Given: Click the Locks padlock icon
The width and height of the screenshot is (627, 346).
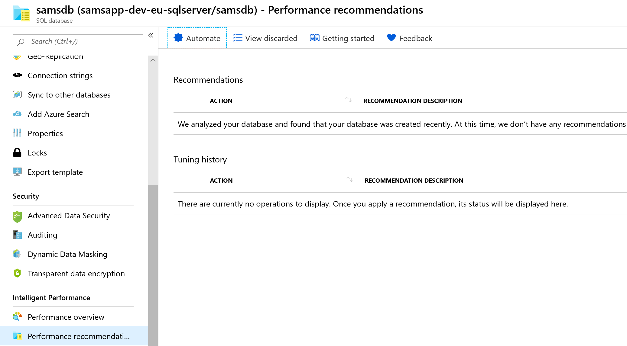Looking at the screenshot, I should tap(17, 152).
